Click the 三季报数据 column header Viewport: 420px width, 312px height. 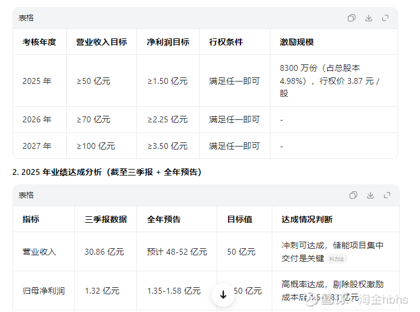[x=106, y=219]
